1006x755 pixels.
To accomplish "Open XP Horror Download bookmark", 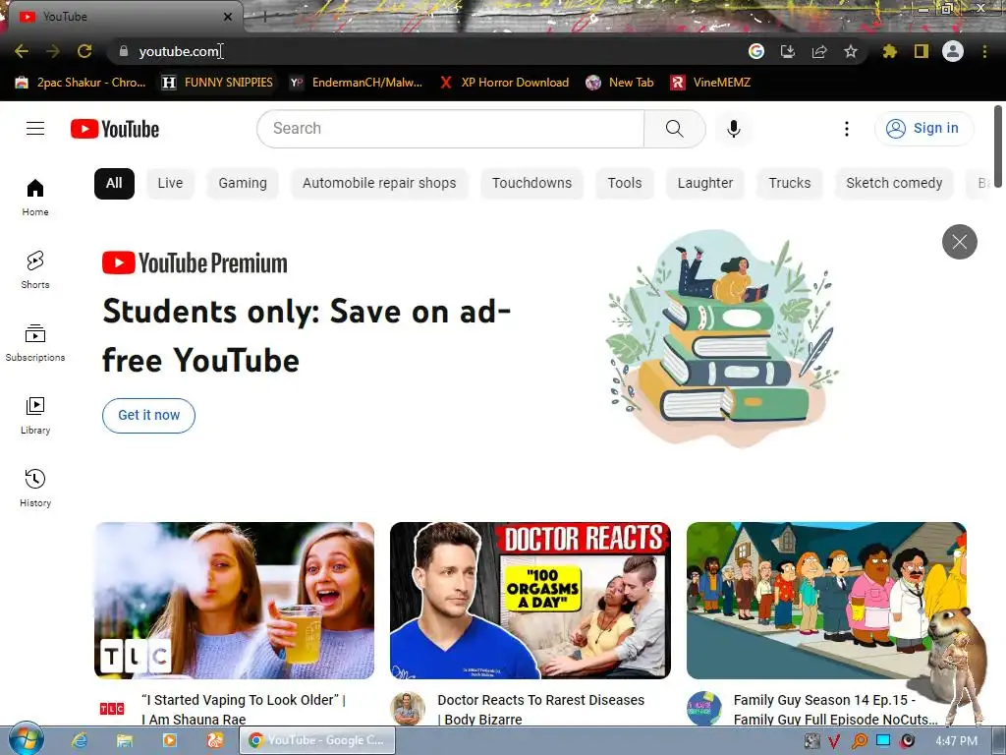I will click(504, 83).
